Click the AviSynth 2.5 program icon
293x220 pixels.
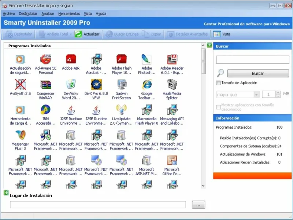(21, 84)
